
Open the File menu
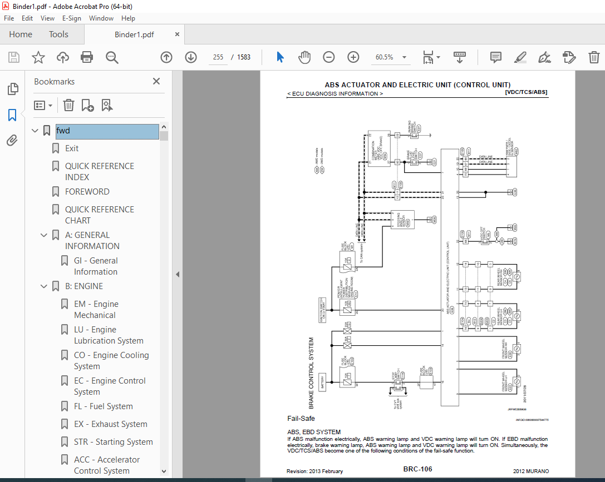click(9, 18)
